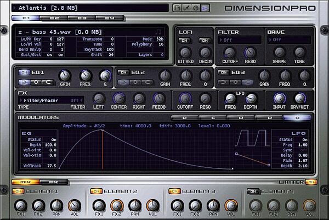Image resolution: width=329 pixels, height=220 pixels.
Task: Select EQ1 peak filter shape
Action: (x=36, y=82)
